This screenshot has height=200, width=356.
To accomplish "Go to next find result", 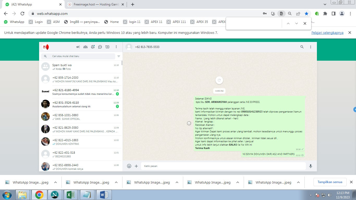I will [x=296, y=23].
